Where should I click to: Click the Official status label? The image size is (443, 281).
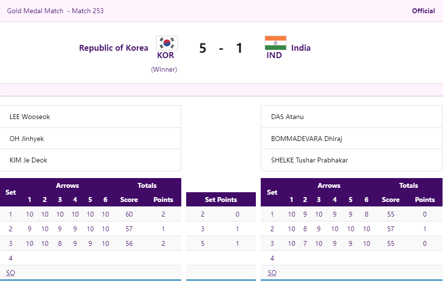coord(423,11)
